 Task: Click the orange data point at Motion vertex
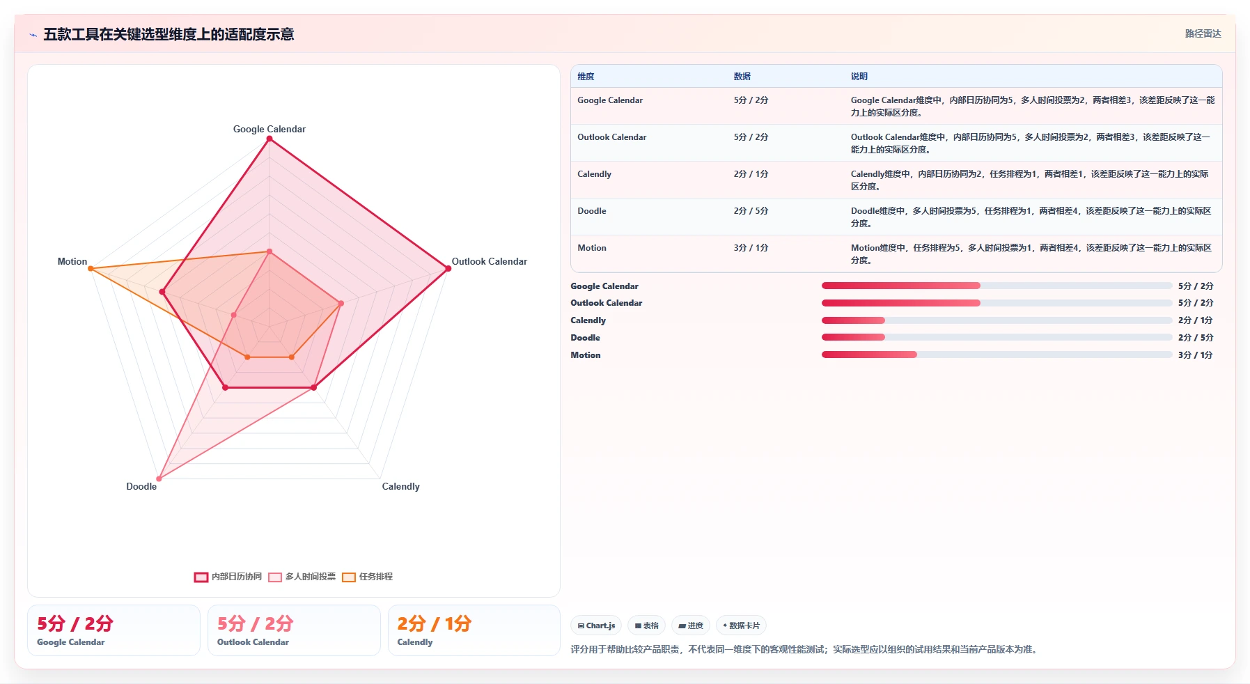(x=91, y=268)
